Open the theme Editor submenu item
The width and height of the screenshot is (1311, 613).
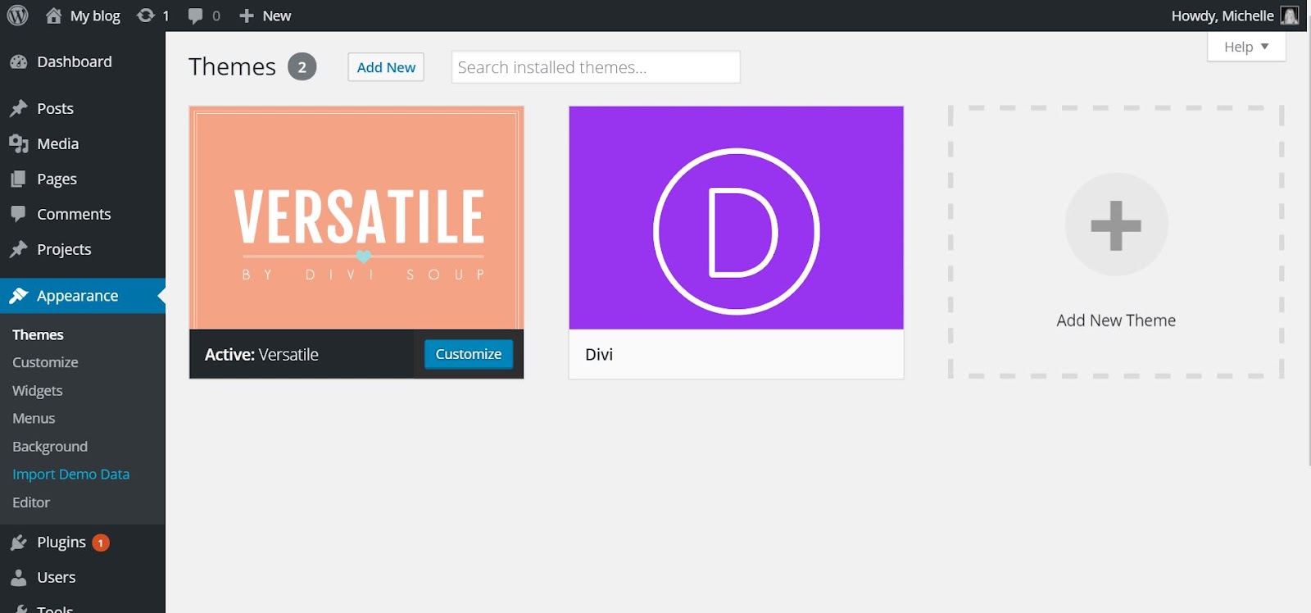31,502
